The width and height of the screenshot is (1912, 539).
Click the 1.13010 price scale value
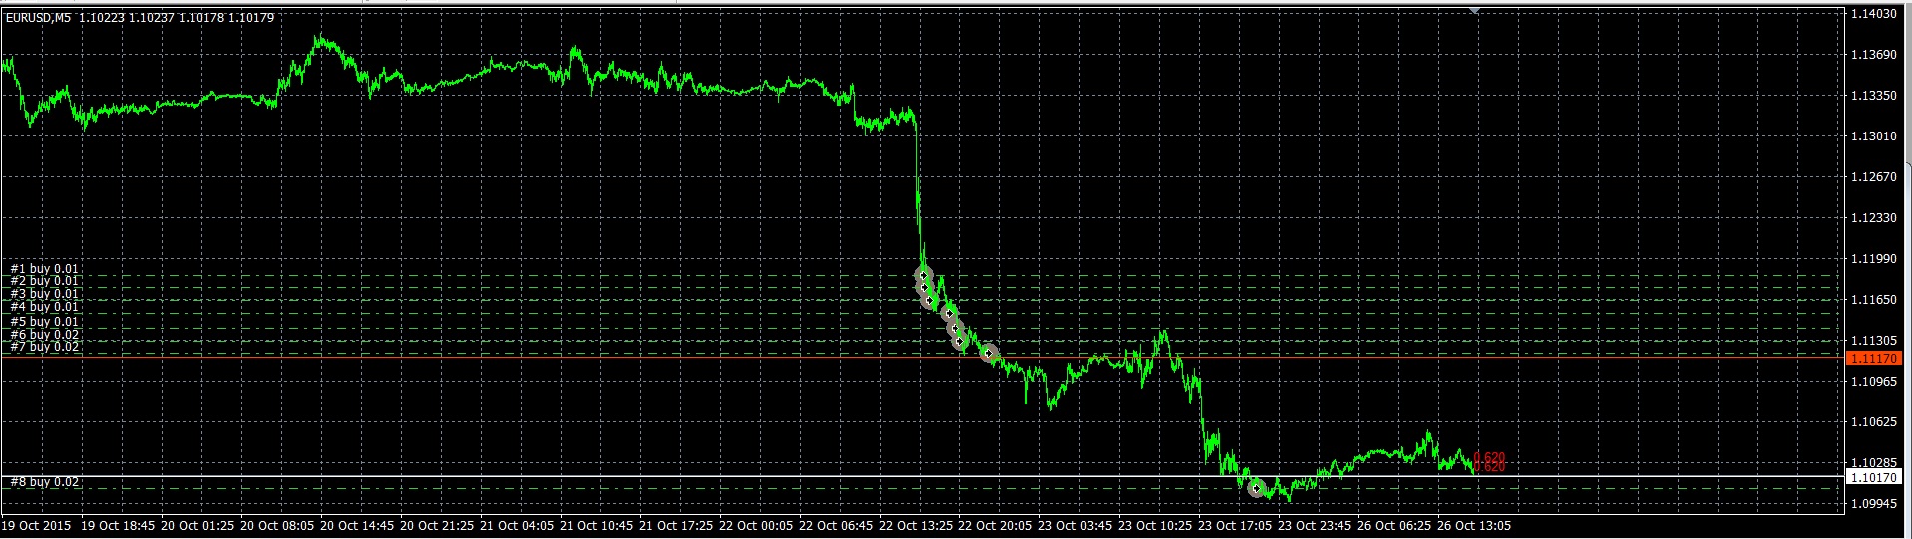pos(1872,136)
